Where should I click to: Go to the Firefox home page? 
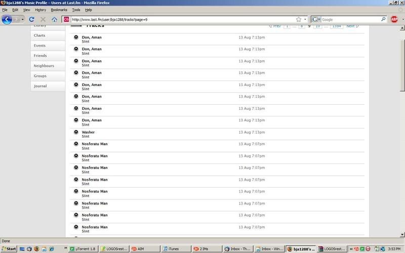tap(54, 19)
